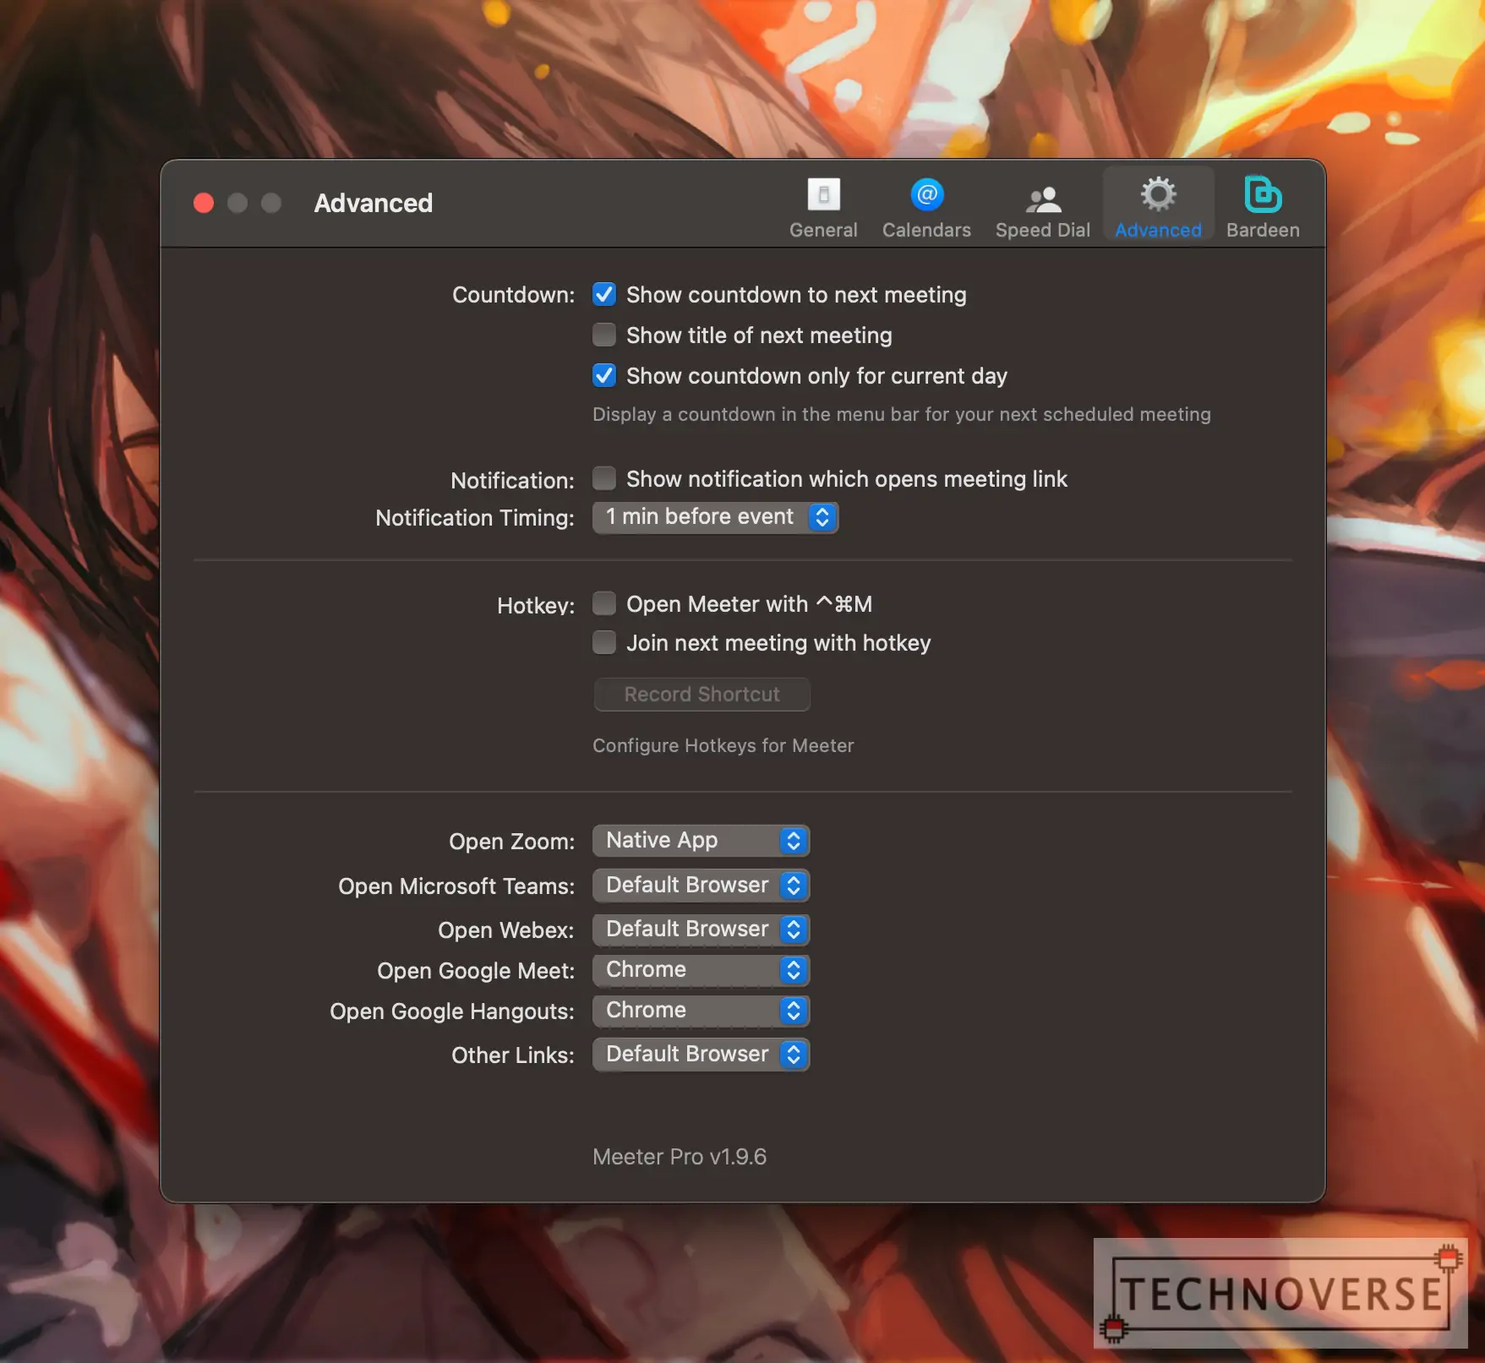Click the Notification Timing: label
Viewport: 1485px width, 1363px height.
coord(475,517)
